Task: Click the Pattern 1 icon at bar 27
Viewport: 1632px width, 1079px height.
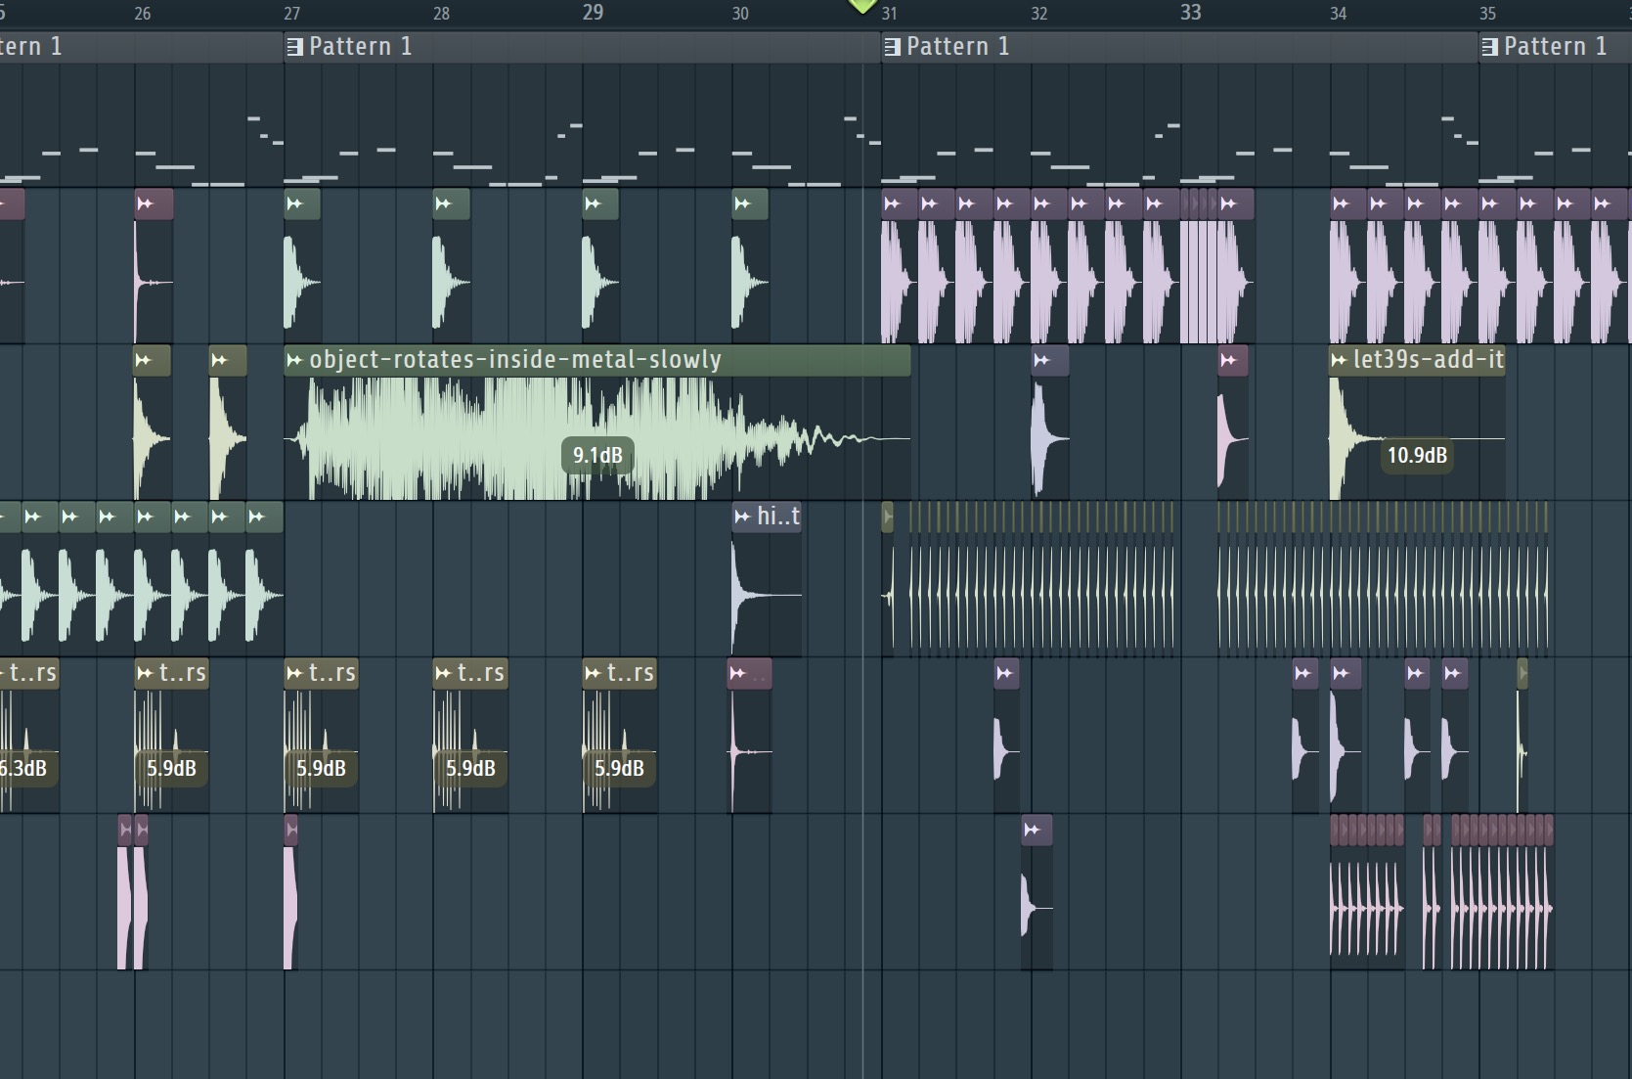Action: click(294, 47)
